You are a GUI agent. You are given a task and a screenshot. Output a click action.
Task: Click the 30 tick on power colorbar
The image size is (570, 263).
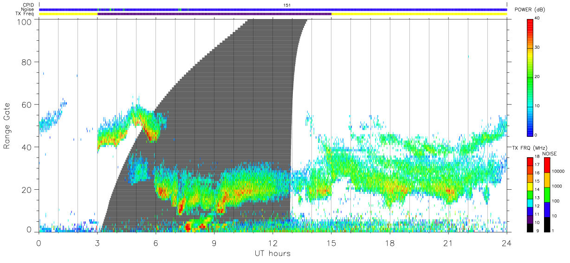(537, 47)
